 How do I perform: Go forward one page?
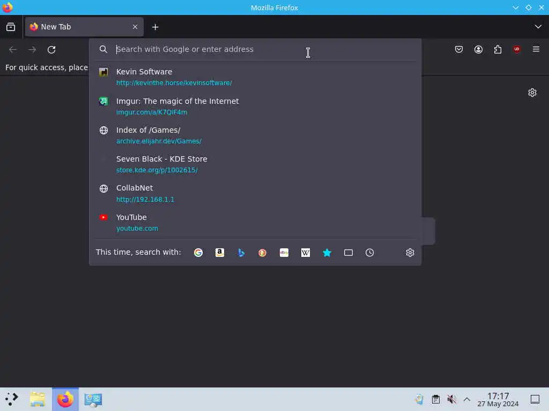[32, 50]
